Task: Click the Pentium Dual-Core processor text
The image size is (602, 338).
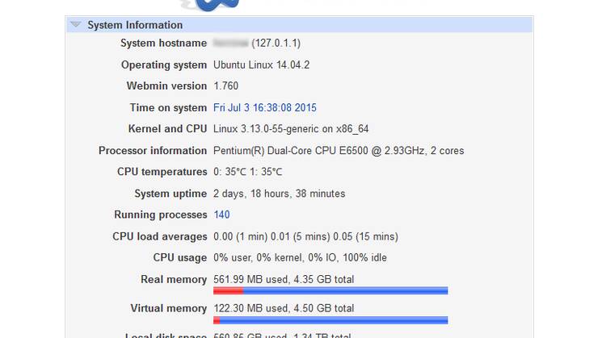Action: 338,151
